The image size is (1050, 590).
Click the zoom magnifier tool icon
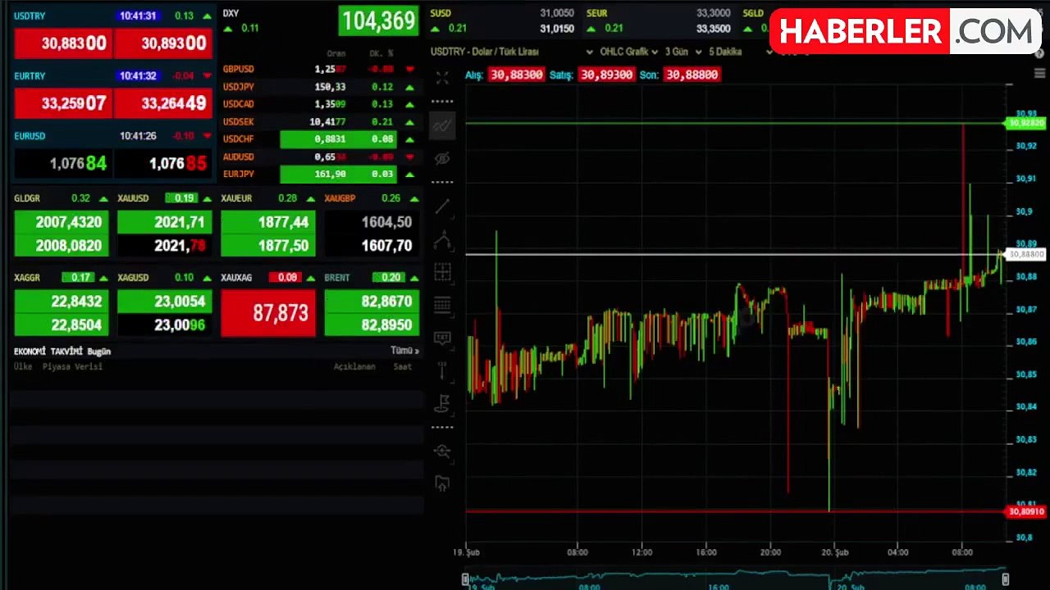[x=442, y=451]
